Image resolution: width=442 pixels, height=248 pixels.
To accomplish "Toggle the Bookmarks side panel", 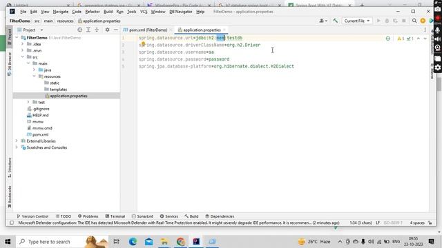I will (x=9, y=196).
